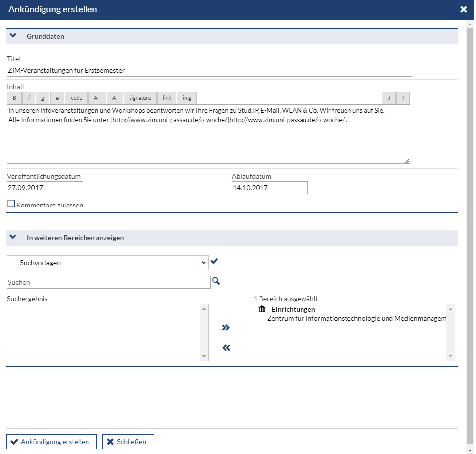This screenshot has width=476, height=454.
Task: Select Zentrum für Informationstechnologie entry
Action: (x=357, y=318)
